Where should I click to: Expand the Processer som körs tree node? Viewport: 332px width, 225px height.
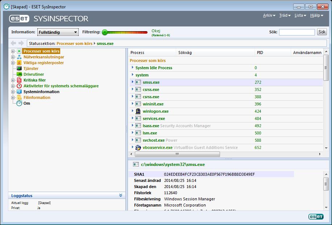13,51
